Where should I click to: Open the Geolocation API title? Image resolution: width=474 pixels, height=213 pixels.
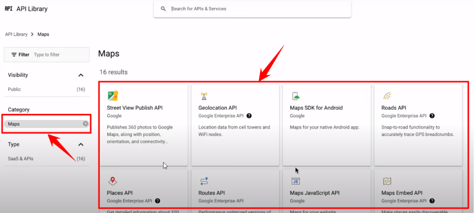pyautogui.click(x=218, y=108)
